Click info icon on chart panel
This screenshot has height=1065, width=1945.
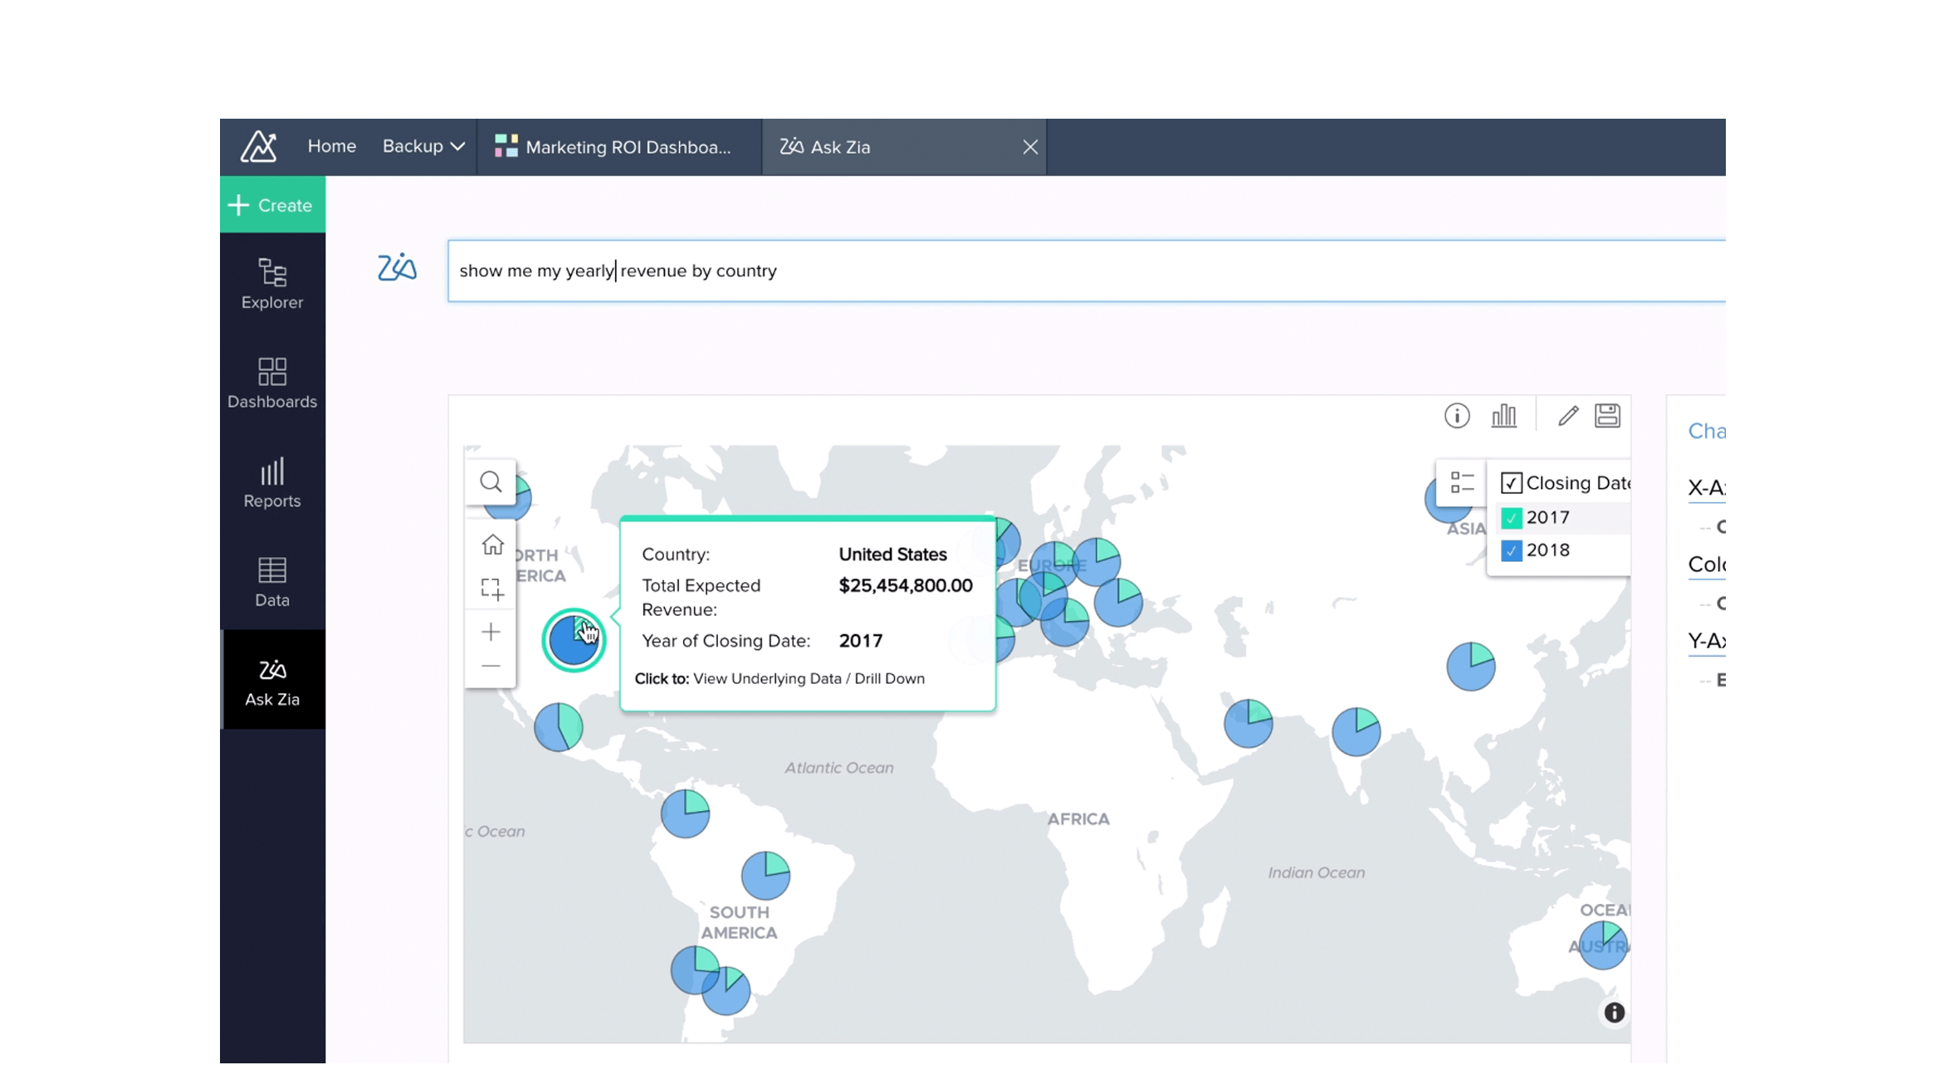click(1457, 416)
